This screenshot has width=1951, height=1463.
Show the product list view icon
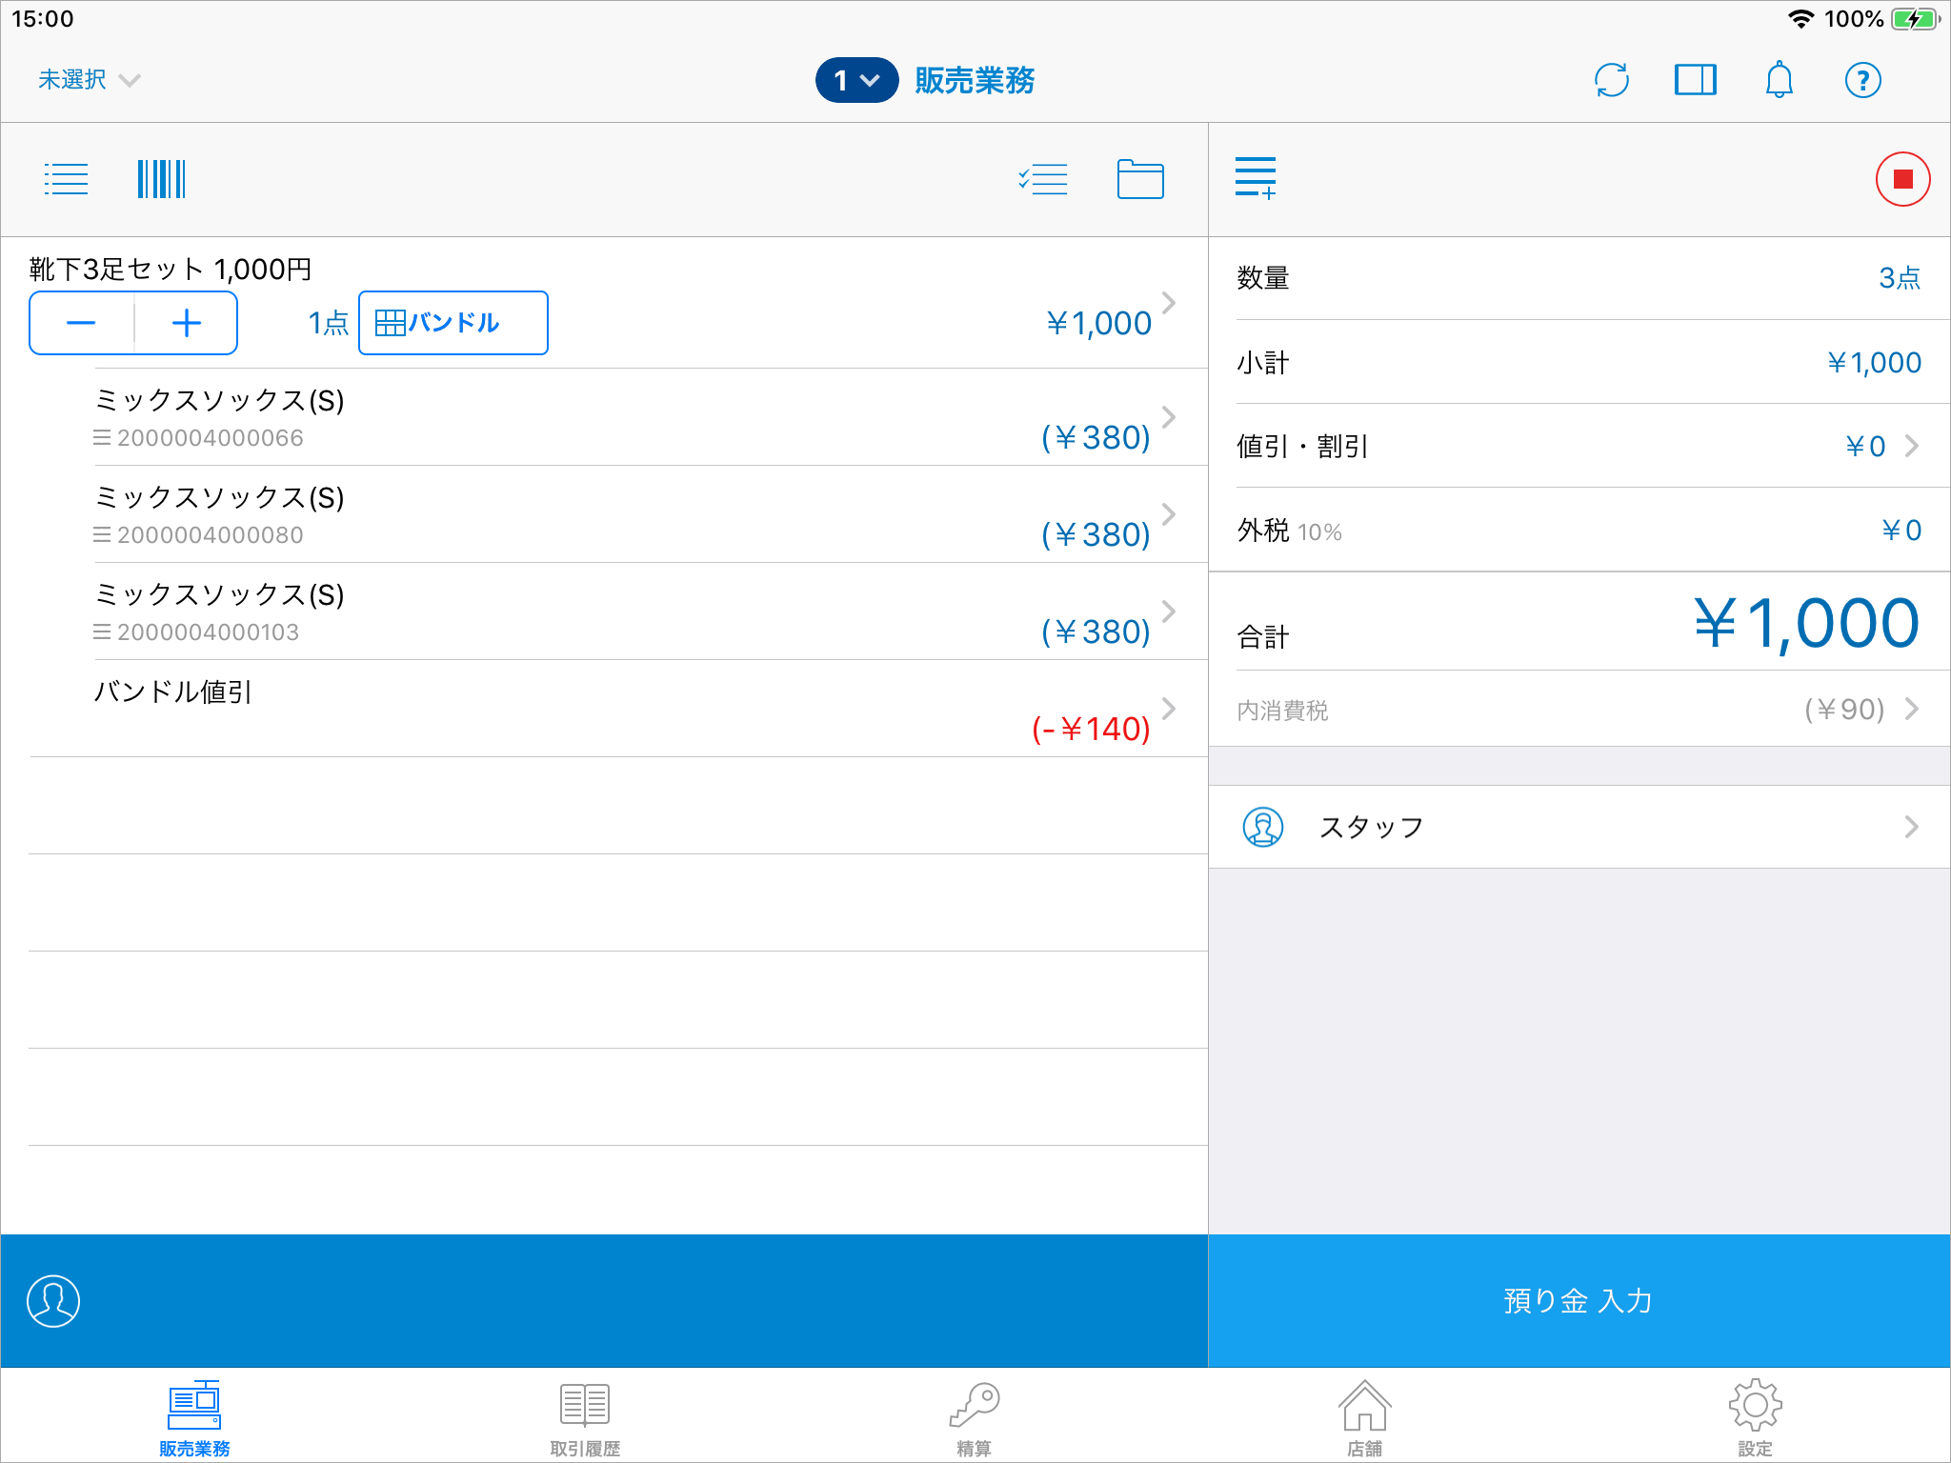click(66, 179)
